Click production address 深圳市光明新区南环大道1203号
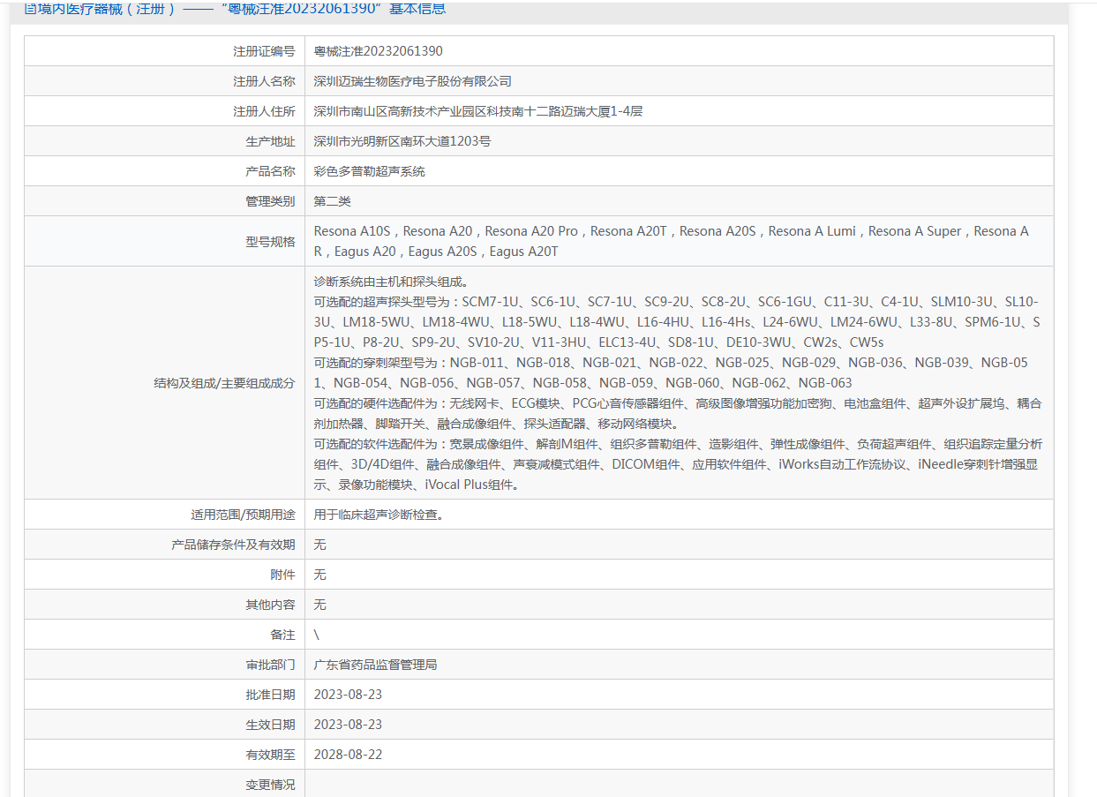Screen dimensions: 1097x797 [402, 141]
